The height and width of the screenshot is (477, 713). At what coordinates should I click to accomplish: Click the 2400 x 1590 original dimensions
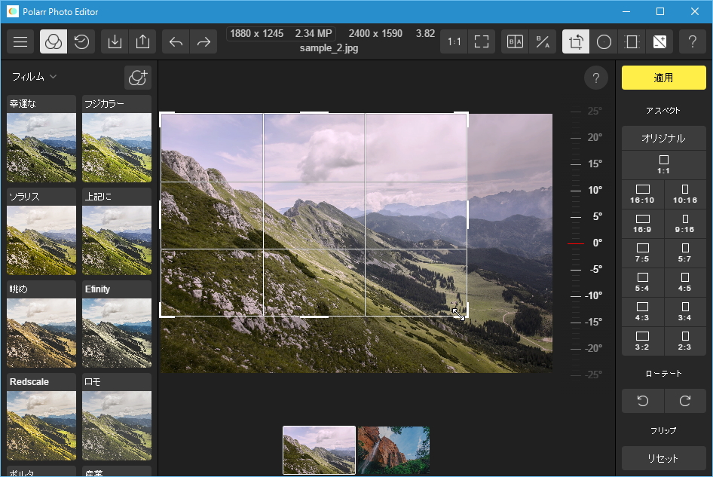(375, 34)
